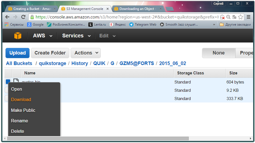Open the Сервисы apps grid bookmark
255x143 pixels.
tap(14, 25)
